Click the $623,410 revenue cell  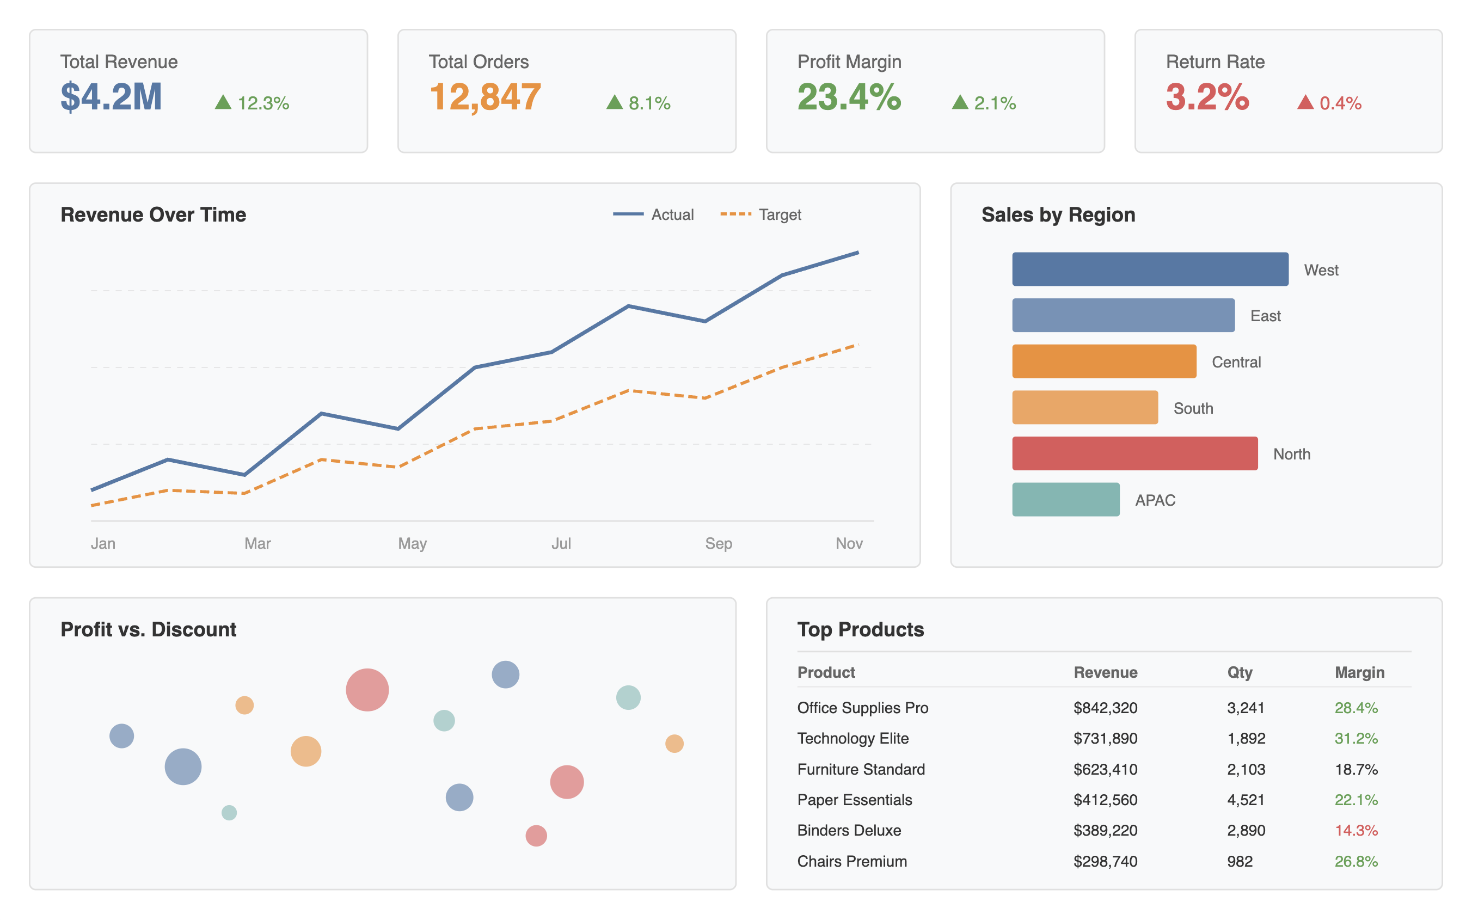(1105, 769)
